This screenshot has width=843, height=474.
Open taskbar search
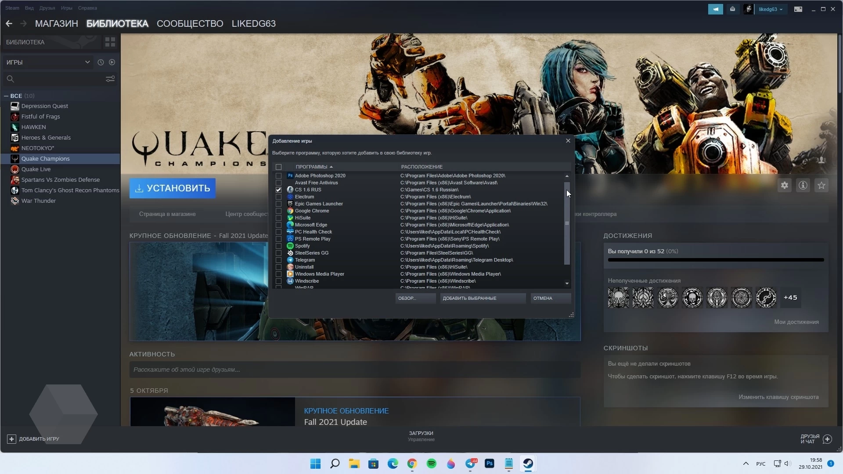pos(335,463)
